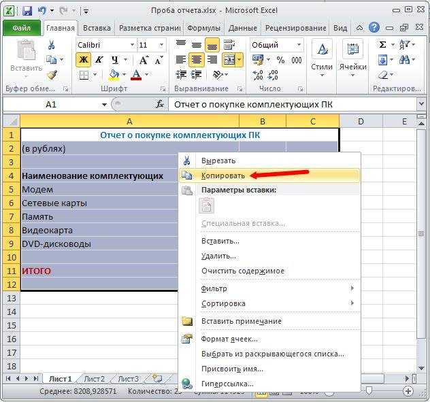Viewport: 430px width, 402px height.
Task: Open the Customize Quick Access Toolbar dropdown
Action: click(86, 12)
